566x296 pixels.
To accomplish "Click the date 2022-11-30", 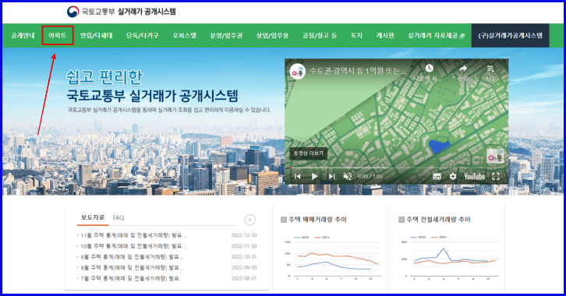I will click(244, 246).
